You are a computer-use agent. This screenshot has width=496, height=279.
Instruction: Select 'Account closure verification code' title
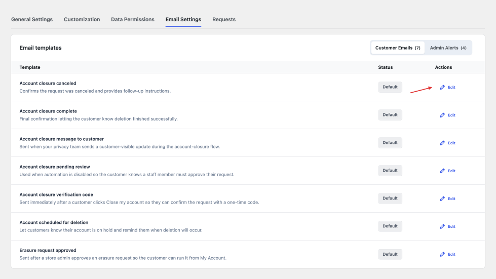tap(56, 194)
